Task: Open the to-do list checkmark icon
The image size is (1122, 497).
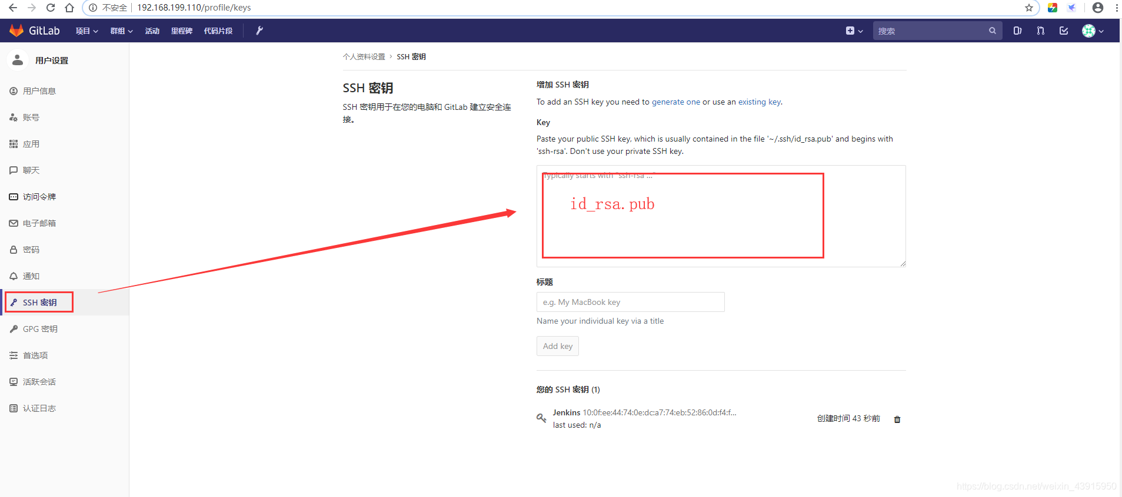Action: (x=1064, y=31)
